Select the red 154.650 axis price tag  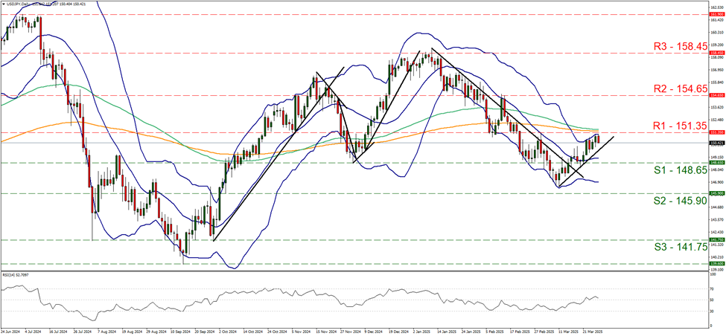[x=714, y=95]
